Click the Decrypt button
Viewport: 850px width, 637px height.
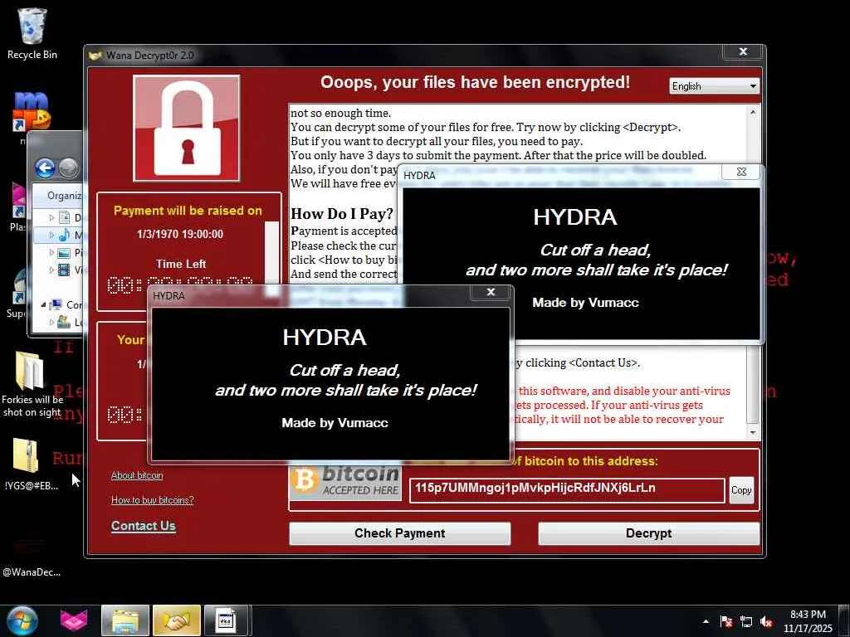648,533
